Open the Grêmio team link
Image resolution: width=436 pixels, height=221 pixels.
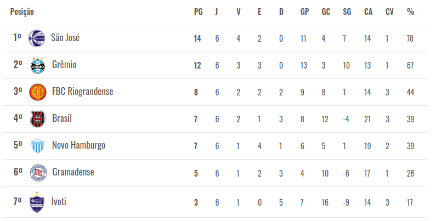pyautogui.click(x=64, y=65)
